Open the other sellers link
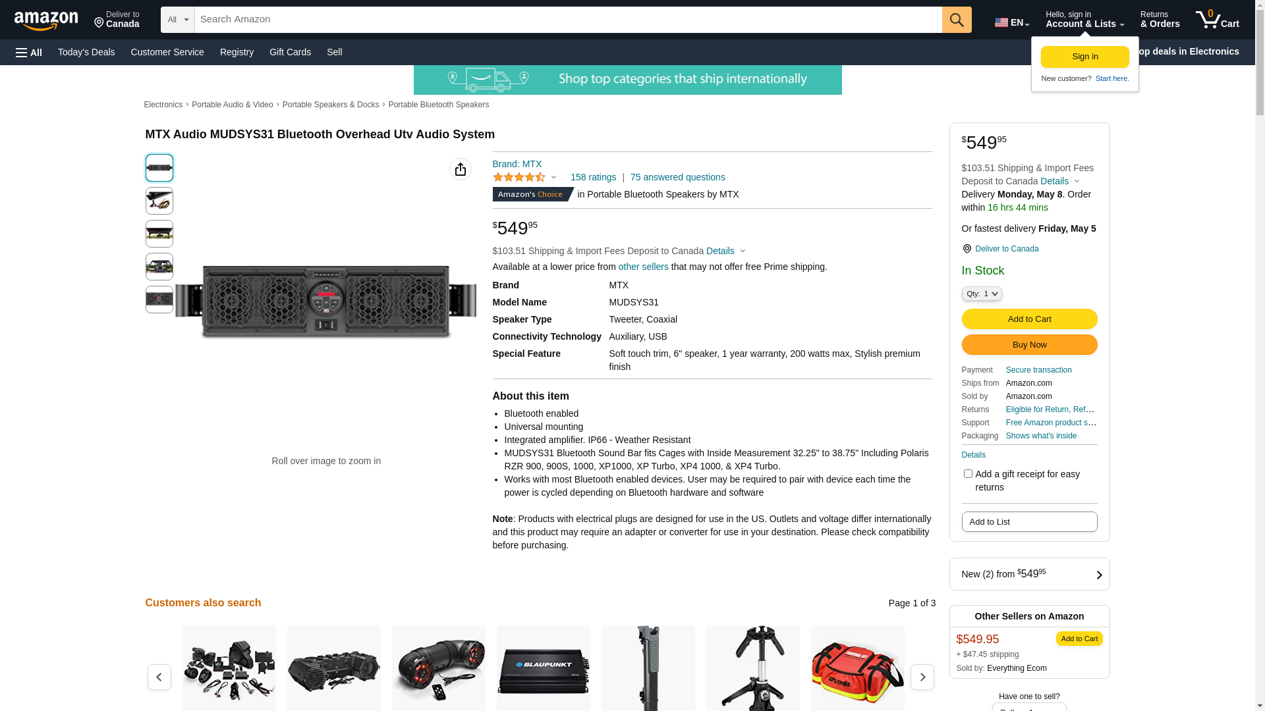1265x711 pixels. pyautogui.click(x=644, y=267)
